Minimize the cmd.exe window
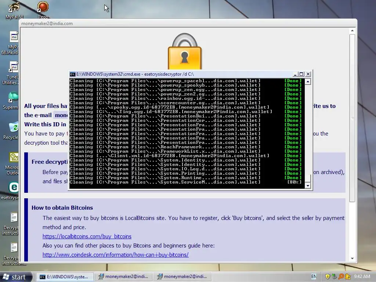 [x=295, y=74]
